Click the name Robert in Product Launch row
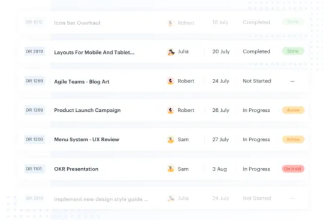 click(x=186, y=111)
